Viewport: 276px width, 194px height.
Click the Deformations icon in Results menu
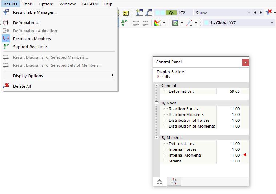tap(6, 23)
